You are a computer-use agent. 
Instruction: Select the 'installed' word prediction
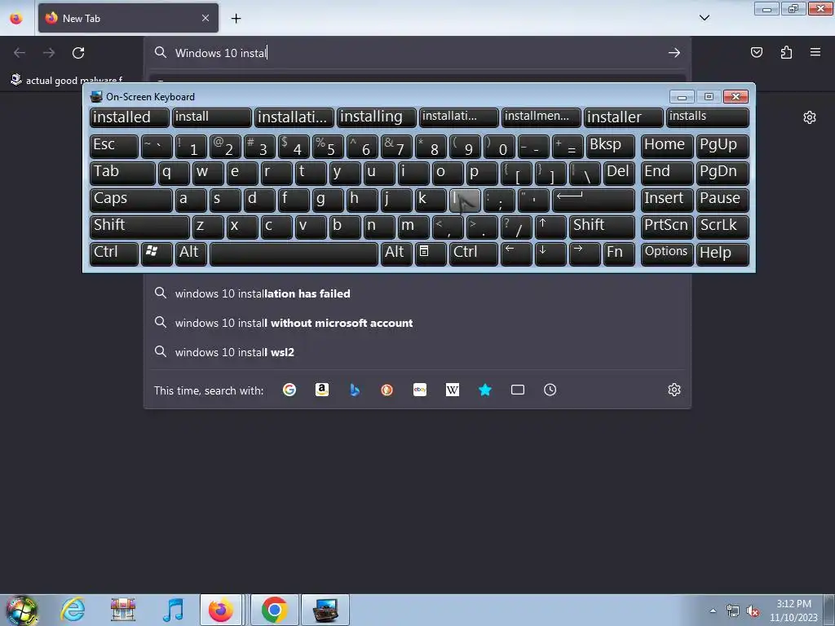click(130, 117)
